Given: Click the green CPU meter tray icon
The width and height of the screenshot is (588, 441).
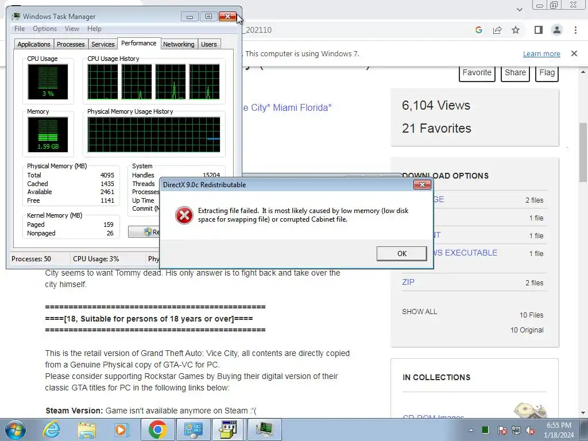Looking at the screenshot, I should 485,430.
